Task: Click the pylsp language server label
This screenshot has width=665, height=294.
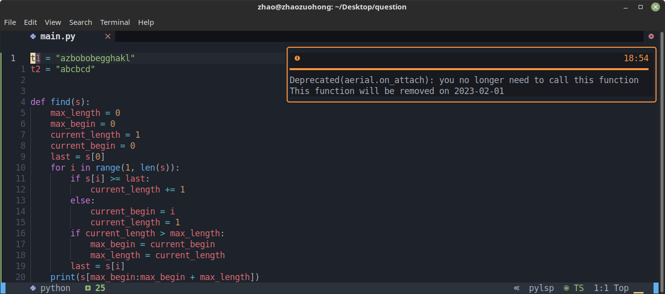Action: (x=541, y=288)
